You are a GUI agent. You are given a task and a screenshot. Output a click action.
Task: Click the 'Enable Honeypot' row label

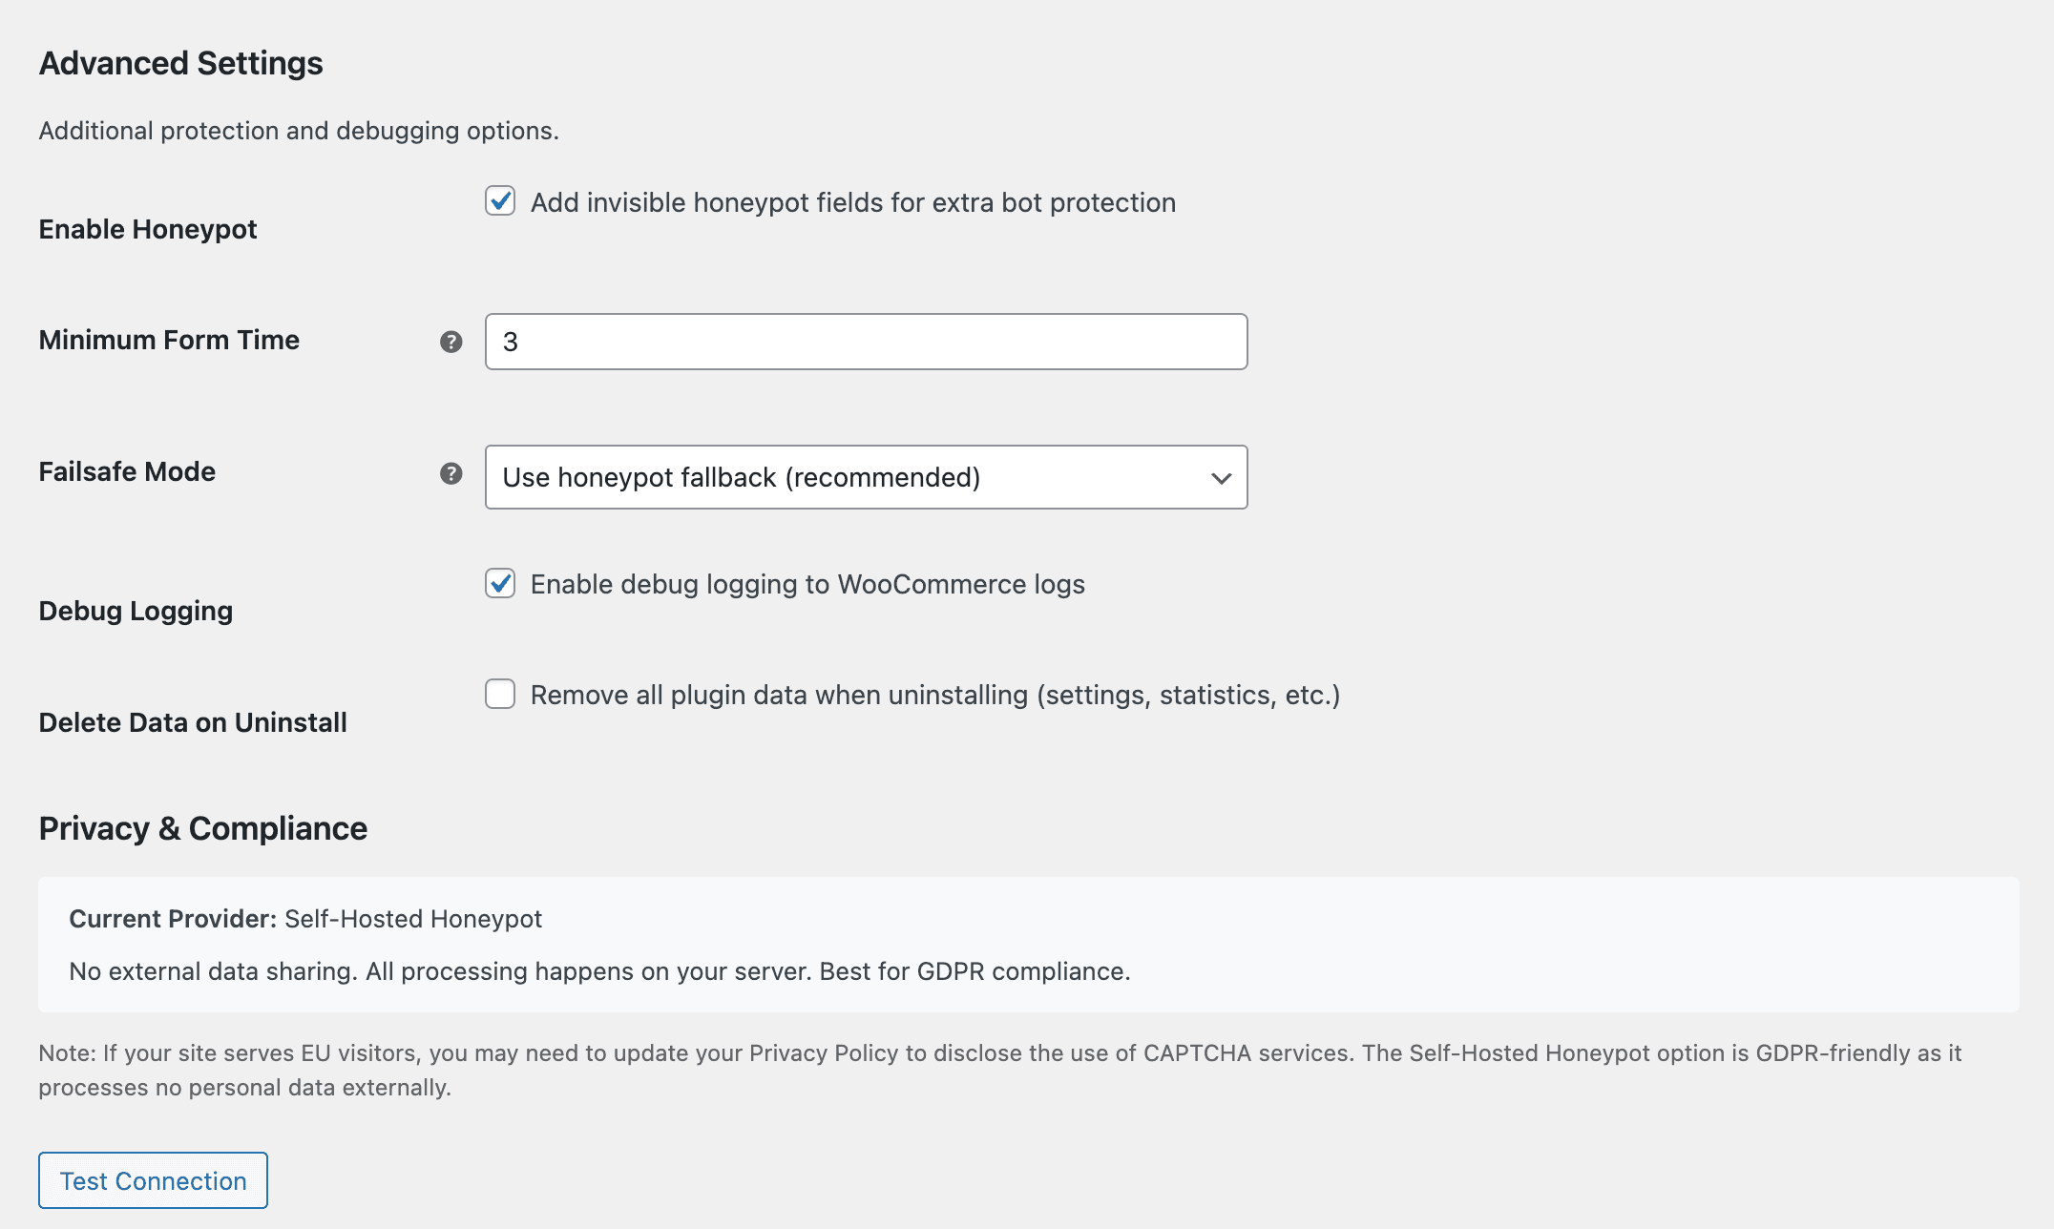148,229
